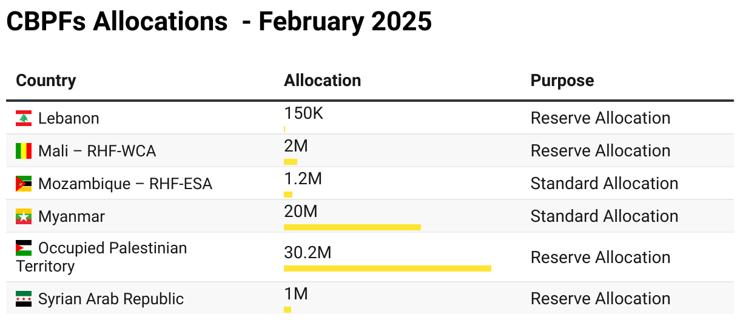The image size is (740, 320).
Task: Click the Occupied Palestinian Territory flag
Action: pos(24,248)
